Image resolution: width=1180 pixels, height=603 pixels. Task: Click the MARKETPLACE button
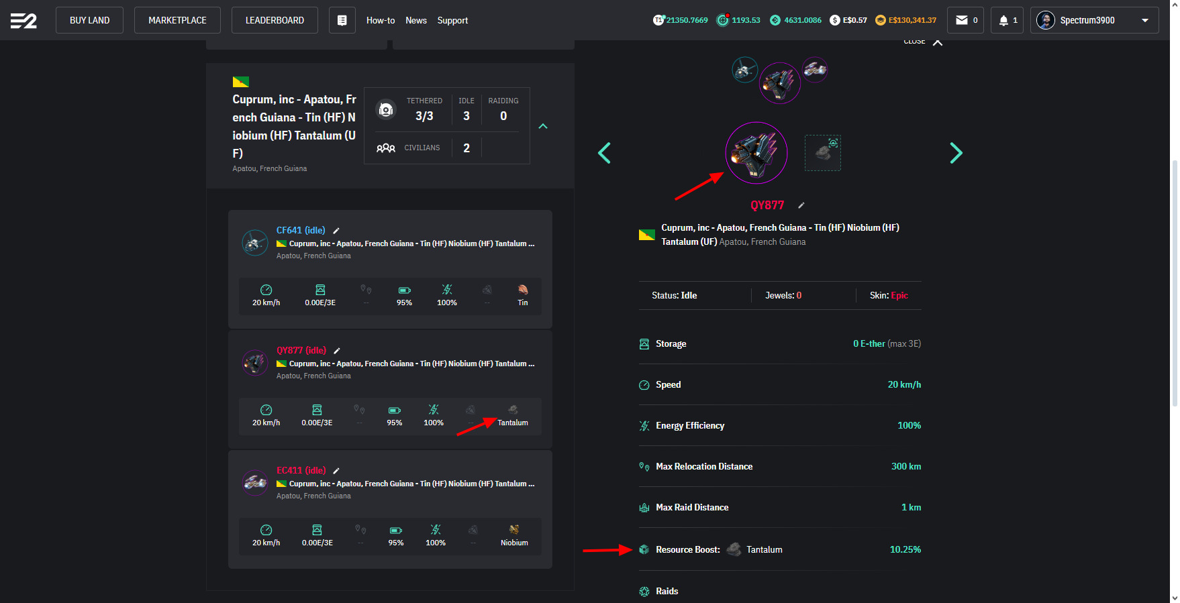click(x=177, y=20)
